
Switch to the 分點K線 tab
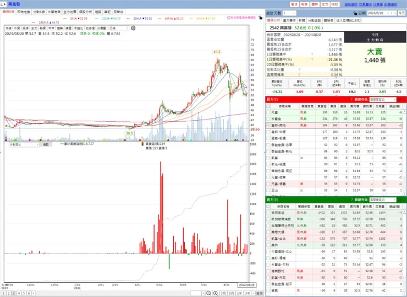click(x=38, y=12)
